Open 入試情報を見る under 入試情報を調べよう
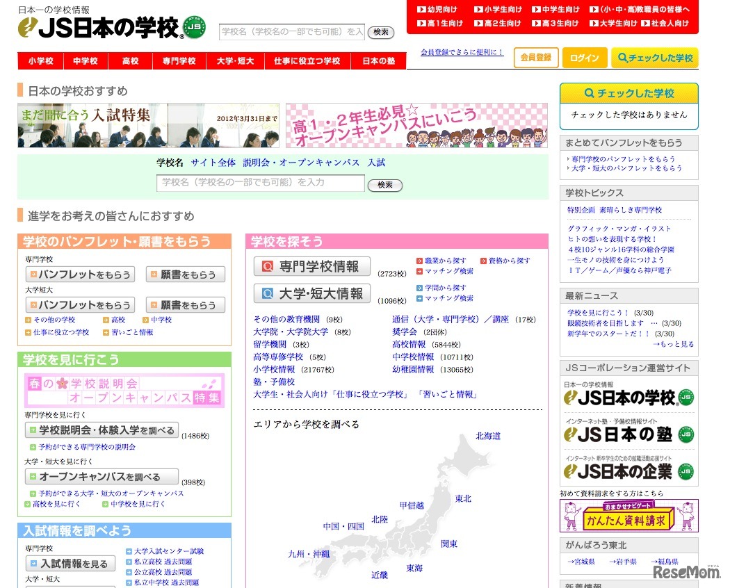Screen dimensions: 730x588 point(70,564)
